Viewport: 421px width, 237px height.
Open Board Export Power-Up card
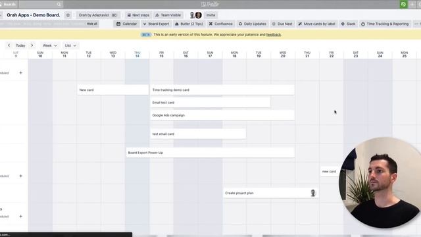[210, 153]
